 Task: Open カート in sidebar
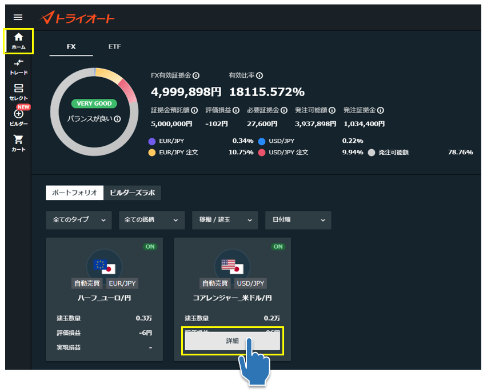(19, 143)
